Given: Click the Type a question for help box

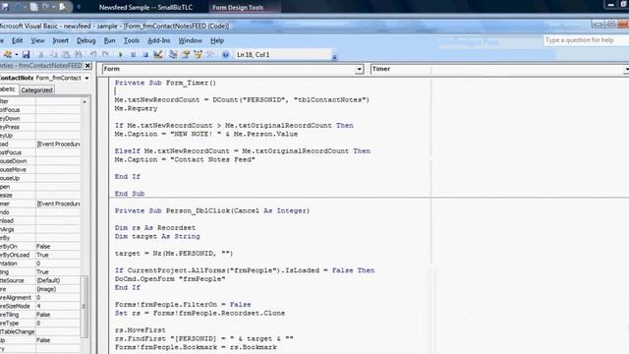Looking at the screenshot, I should [x=586, y=40].
